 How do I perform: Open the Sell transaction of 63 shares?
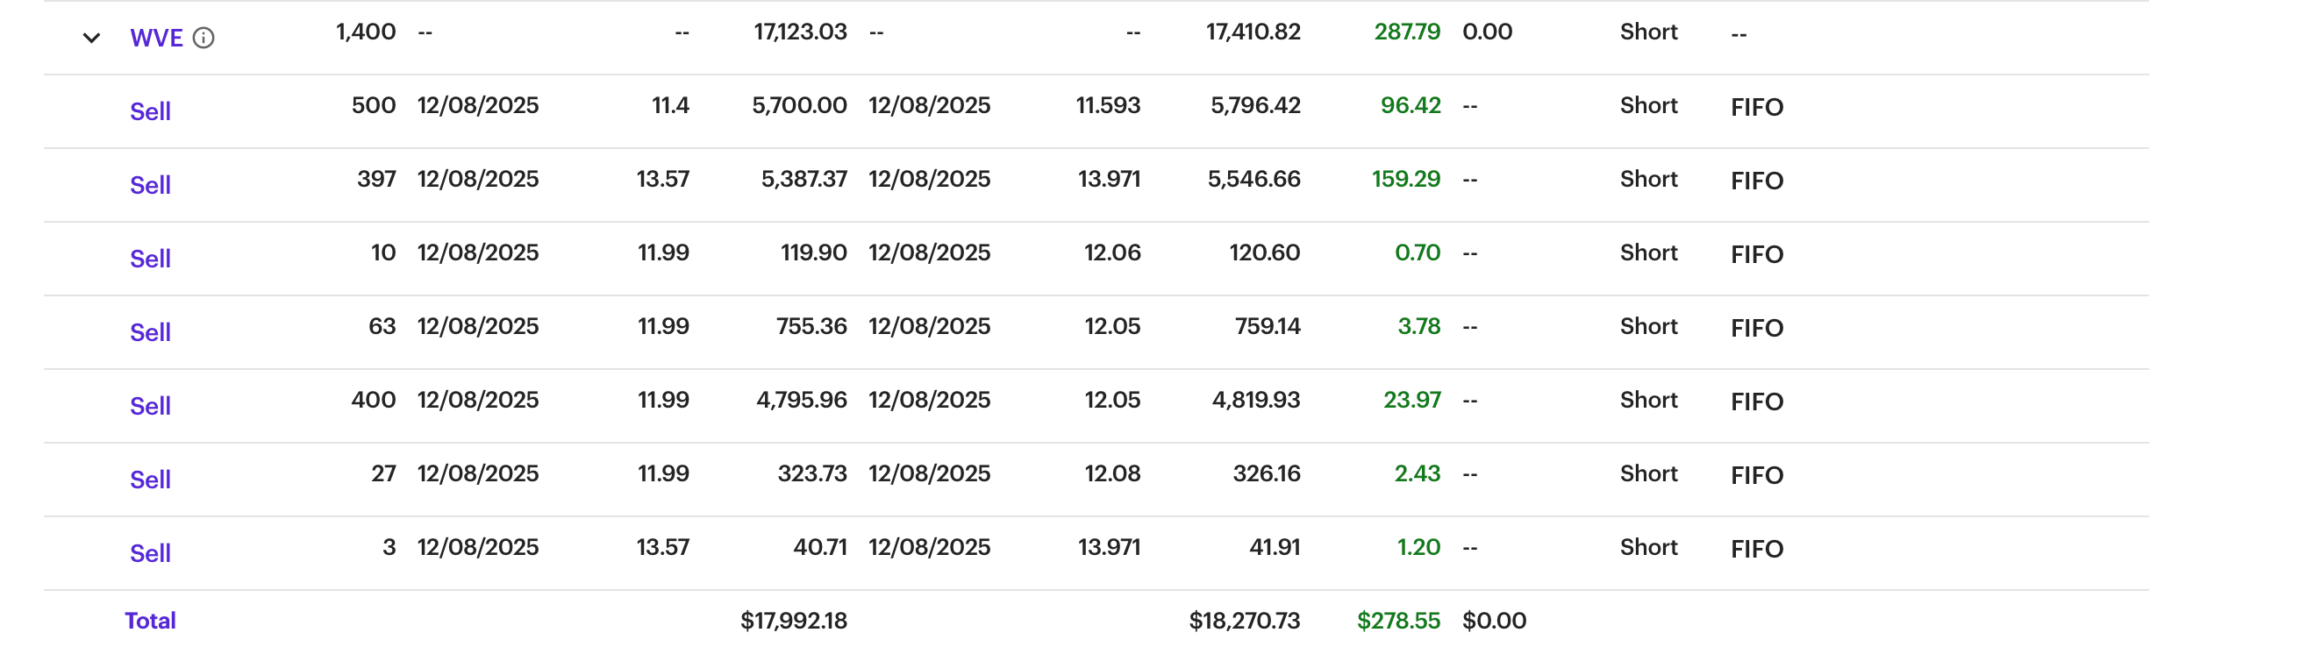pos(150,332)
